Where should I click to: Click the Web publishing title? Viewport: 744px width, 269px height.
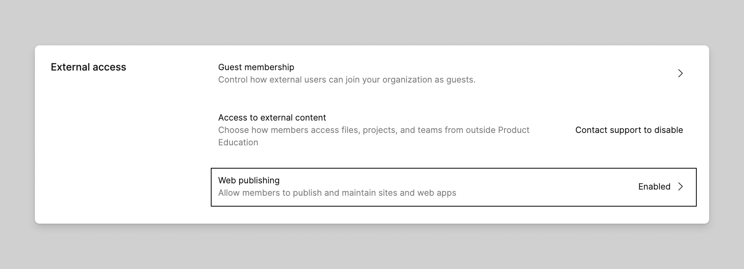point(249,180)
